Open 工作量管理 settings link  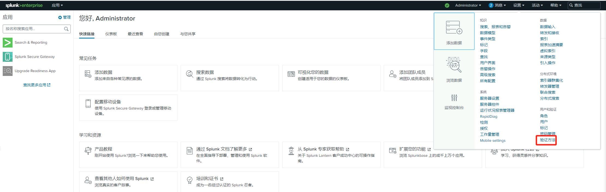pyautogui.click(x=489, y=134)
